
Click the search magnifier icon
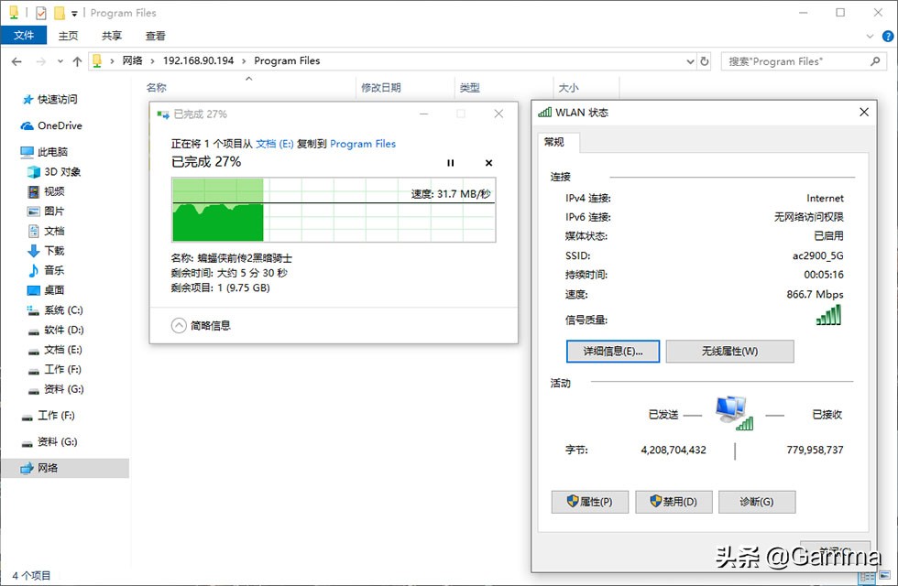[873, 60]
